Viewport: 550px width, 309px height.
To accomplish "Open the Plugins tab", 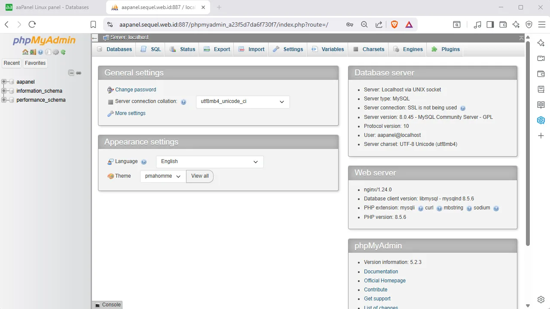I will point(446,49).
